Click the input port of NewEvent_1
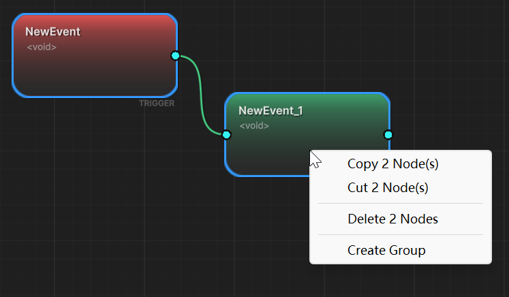The image size is (509, 297). click(x=227, y=135)
